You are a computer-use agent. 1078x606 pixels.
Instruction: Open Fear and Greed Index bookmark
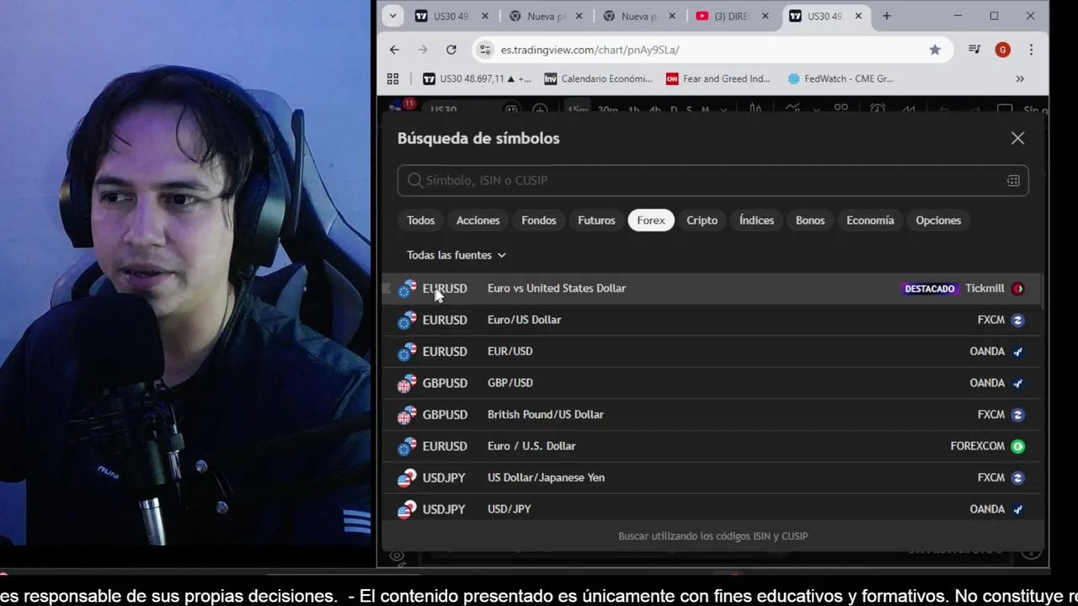coord(718,78)
